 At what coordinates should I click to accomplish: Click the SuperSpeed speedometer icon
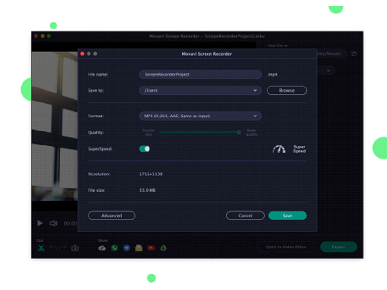point(279,149)
